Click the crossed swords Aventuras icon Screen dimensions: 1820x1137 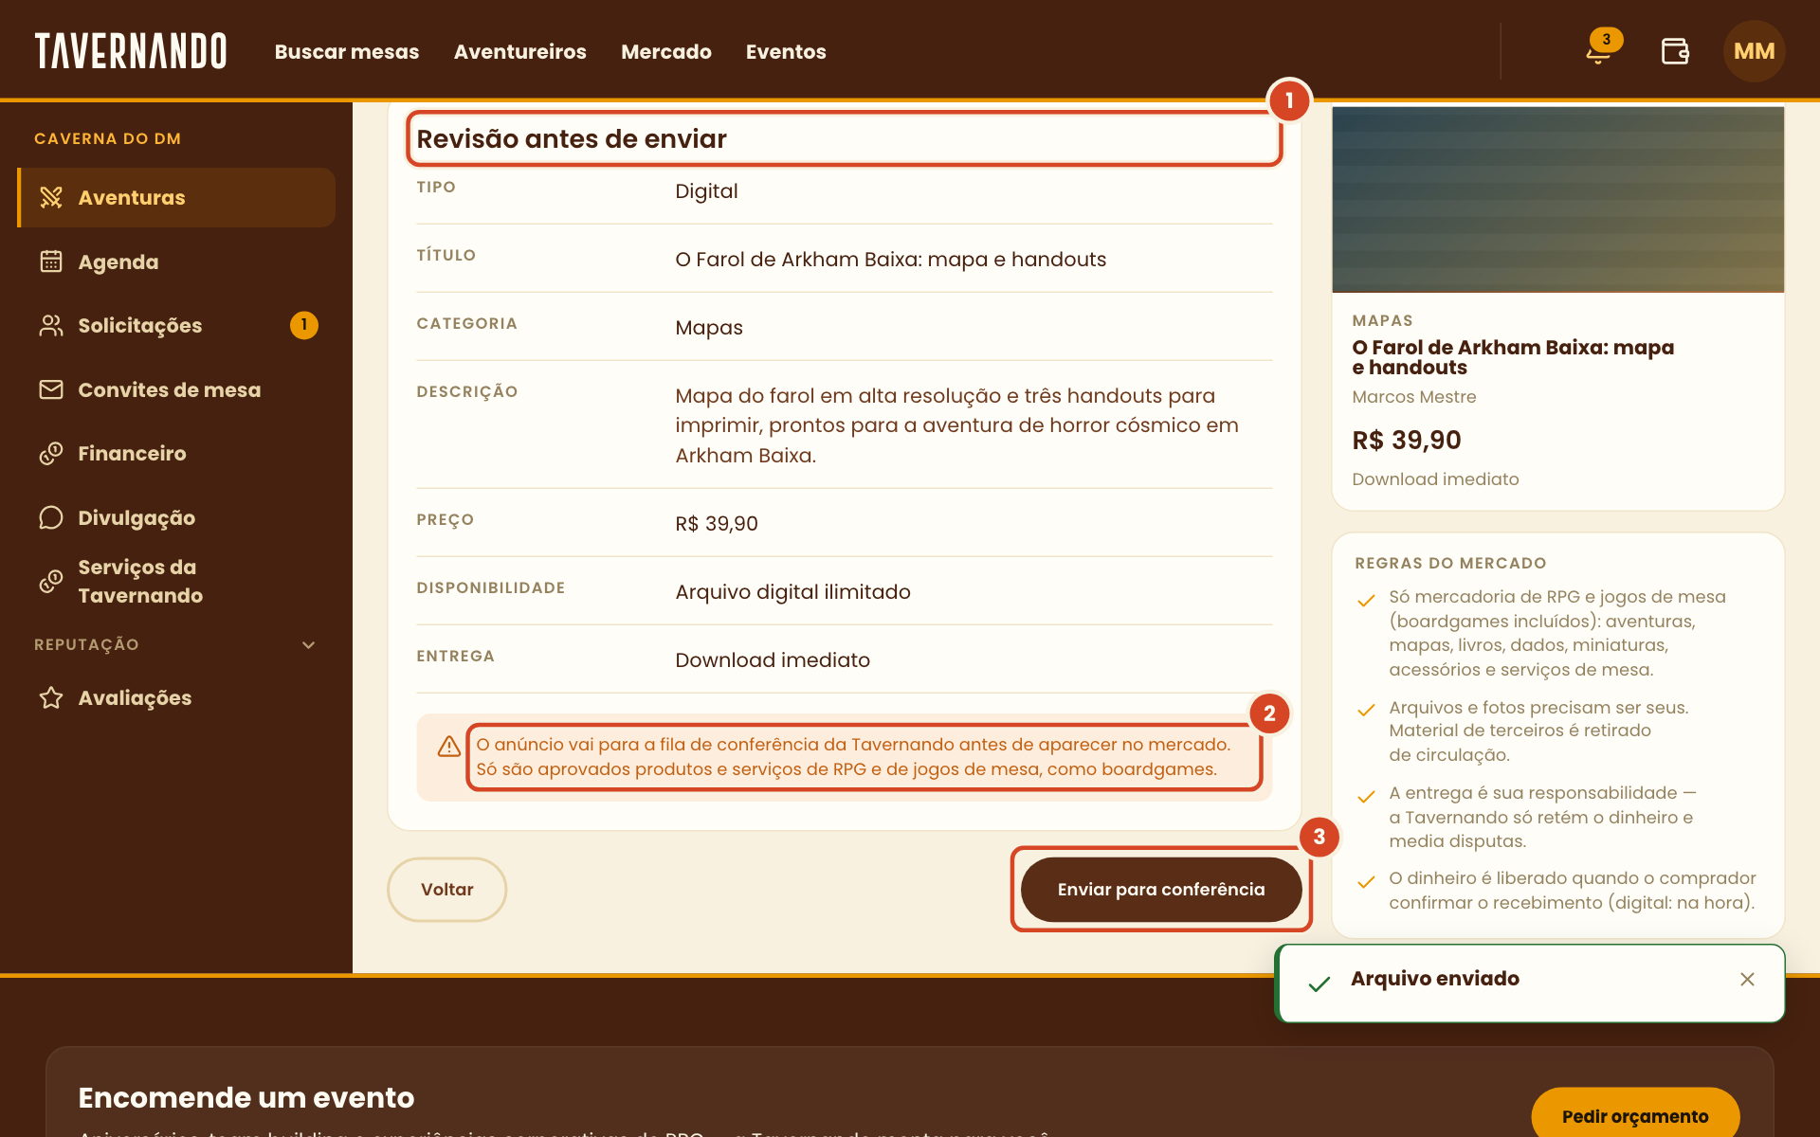[x=51, y=197]
